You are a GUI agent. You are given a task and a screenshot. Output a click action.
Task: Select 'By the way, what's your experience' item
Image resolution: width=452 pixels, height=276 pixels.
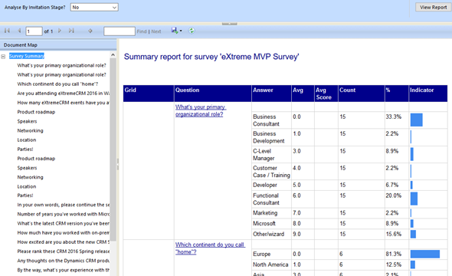tap(63, 270)
